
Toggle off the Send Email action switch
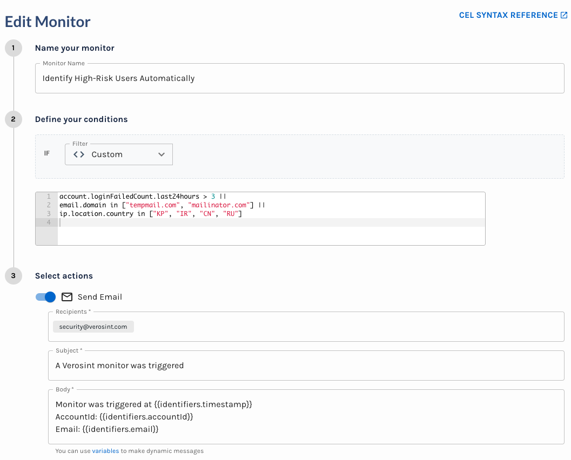(45, 297)
